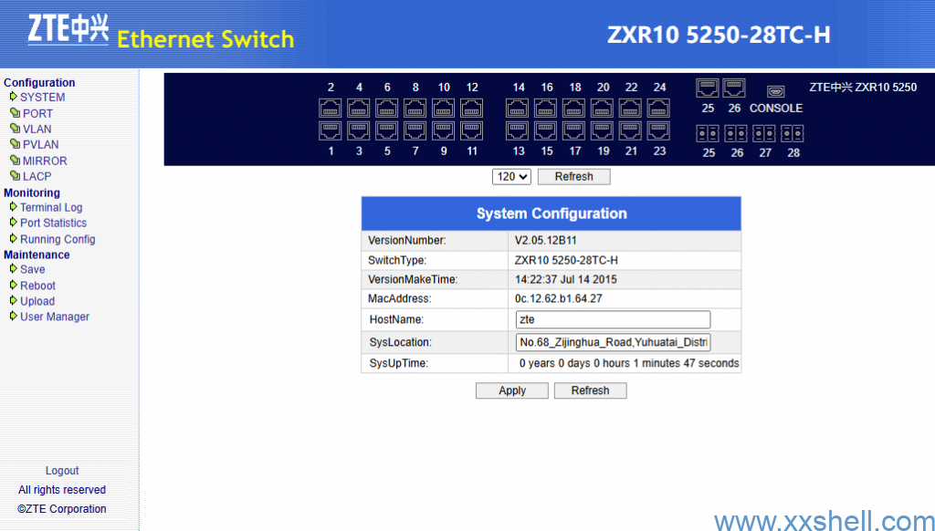Click the VLAN icon in the sidebar
Screen dimensions: 935x531
coord(16,129)
